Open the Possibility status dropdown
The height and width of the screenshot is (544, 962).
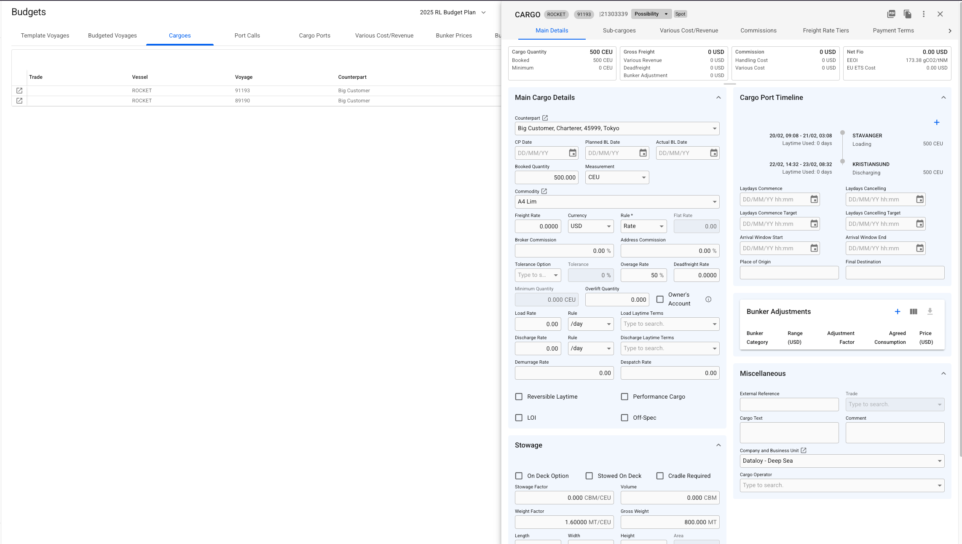[x=651, y=14]
